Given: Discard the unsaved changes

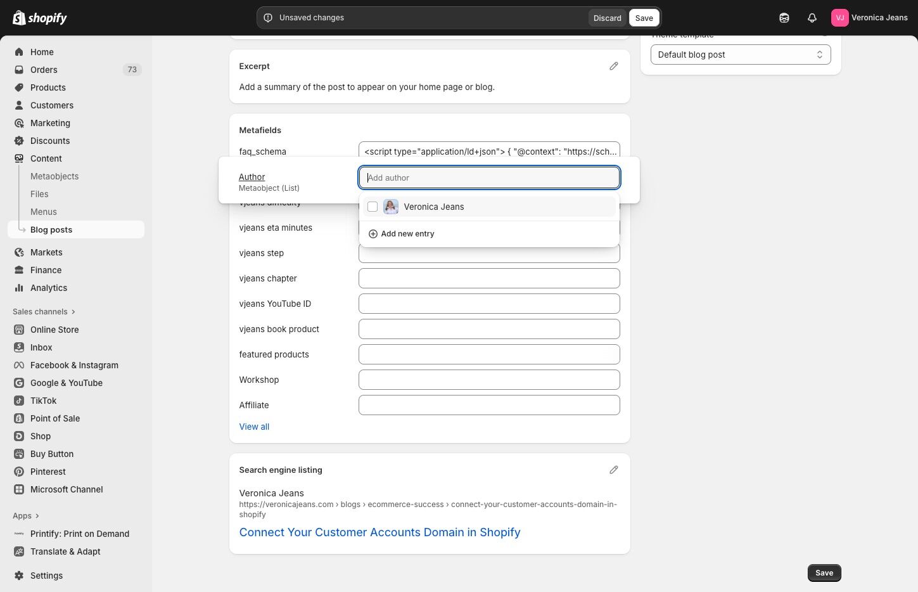Looking at the screenshot, I should (607, 18).
